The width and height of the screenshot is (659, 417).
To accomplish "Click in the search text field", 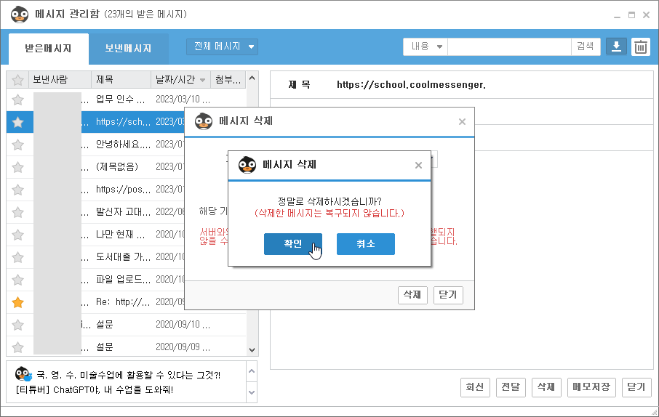I will [509, 46].
